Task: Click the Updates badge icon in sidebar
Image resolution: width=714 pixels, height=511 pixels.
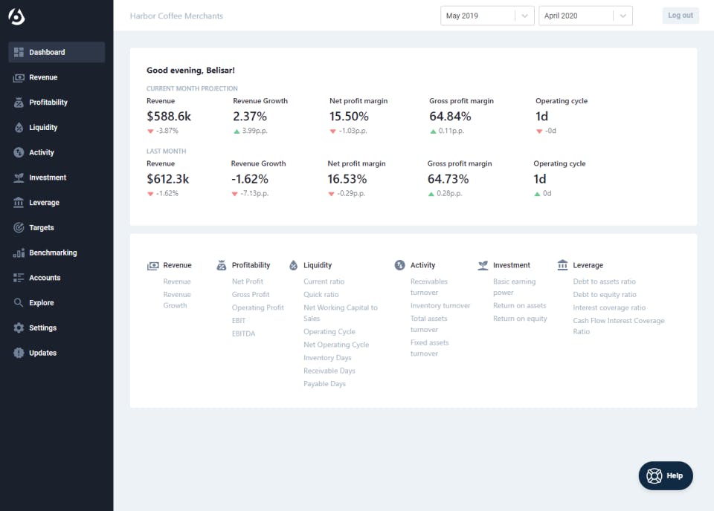Action: tap(19, 353)
